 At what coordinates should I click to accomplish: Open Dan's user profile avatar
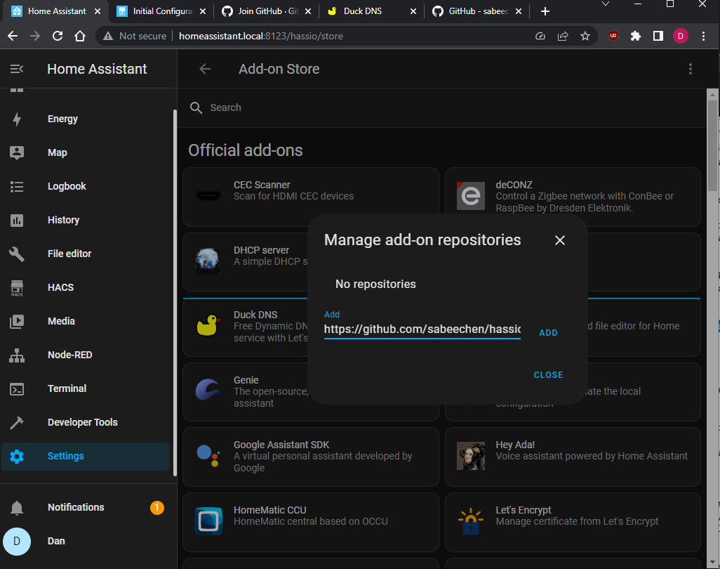pos(17,542)
